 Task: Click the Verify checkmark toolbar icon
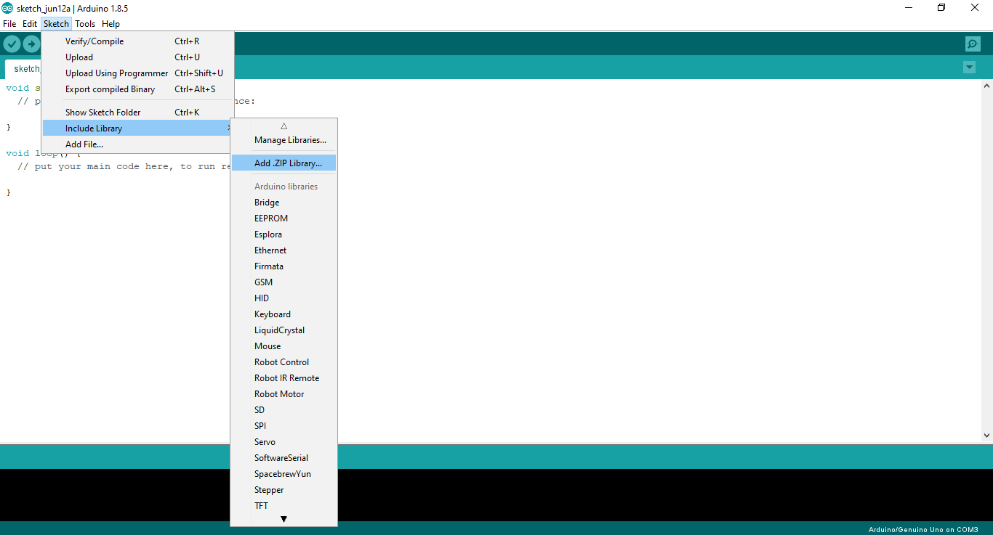click(12, 44)
